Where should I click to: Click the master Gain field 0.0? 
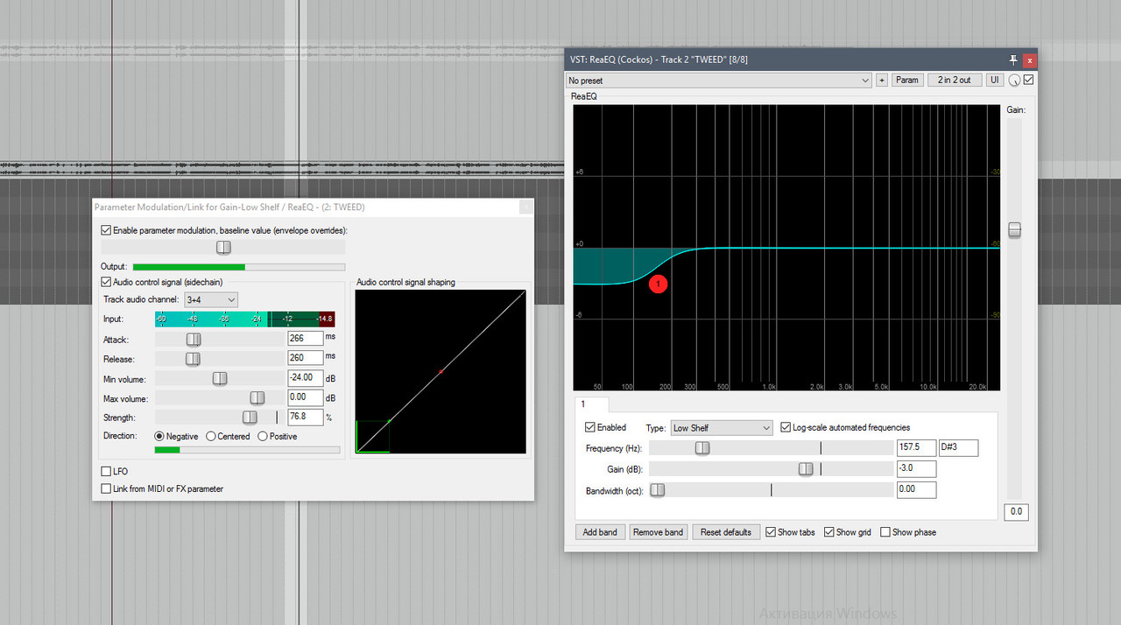coord(1016,511)
